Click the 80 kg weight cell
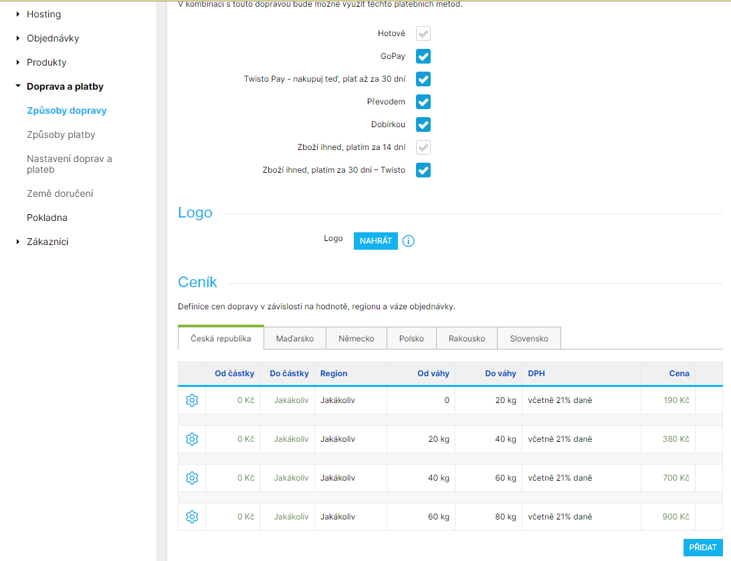The width and height of the screenshot is (731, 561). [x=489, y=517]
